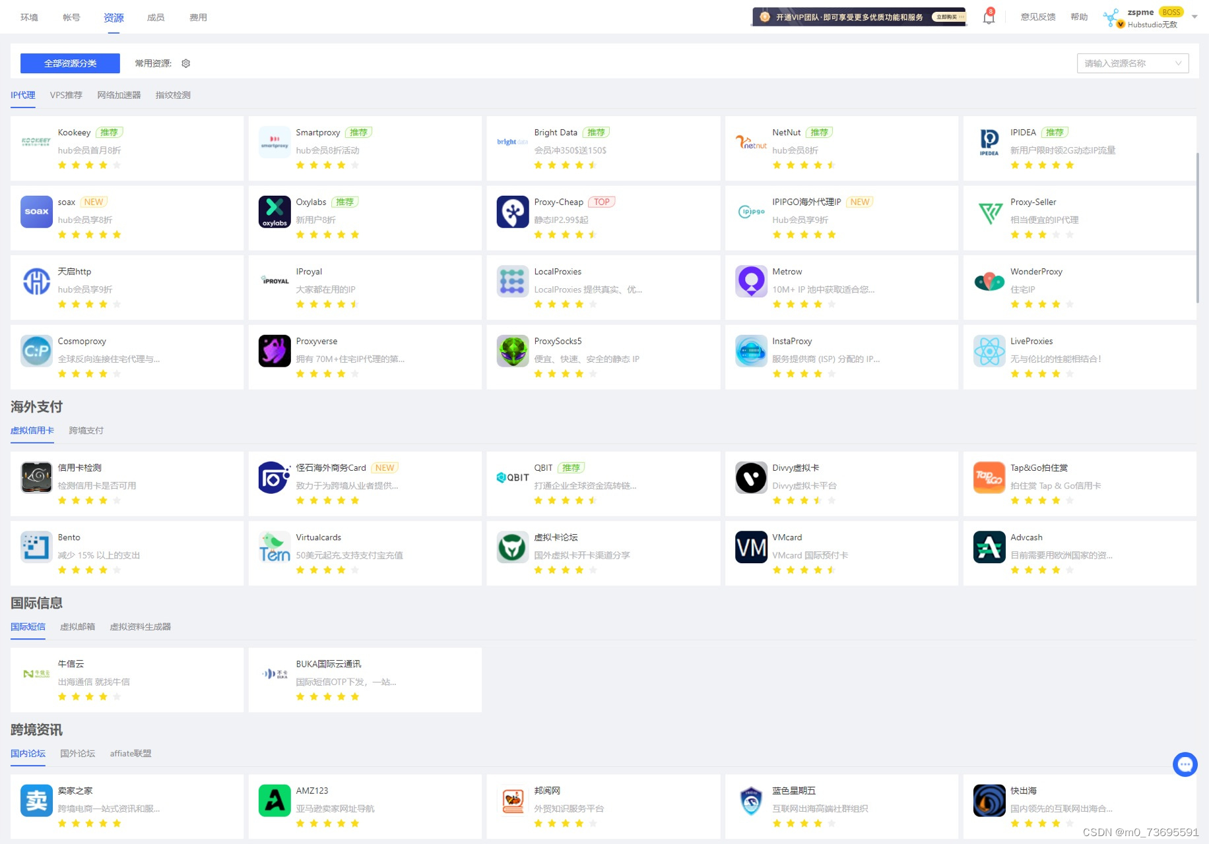Open the 意见反馈 link
The width and height of the screenshot is (1209, 844).
1038,17
